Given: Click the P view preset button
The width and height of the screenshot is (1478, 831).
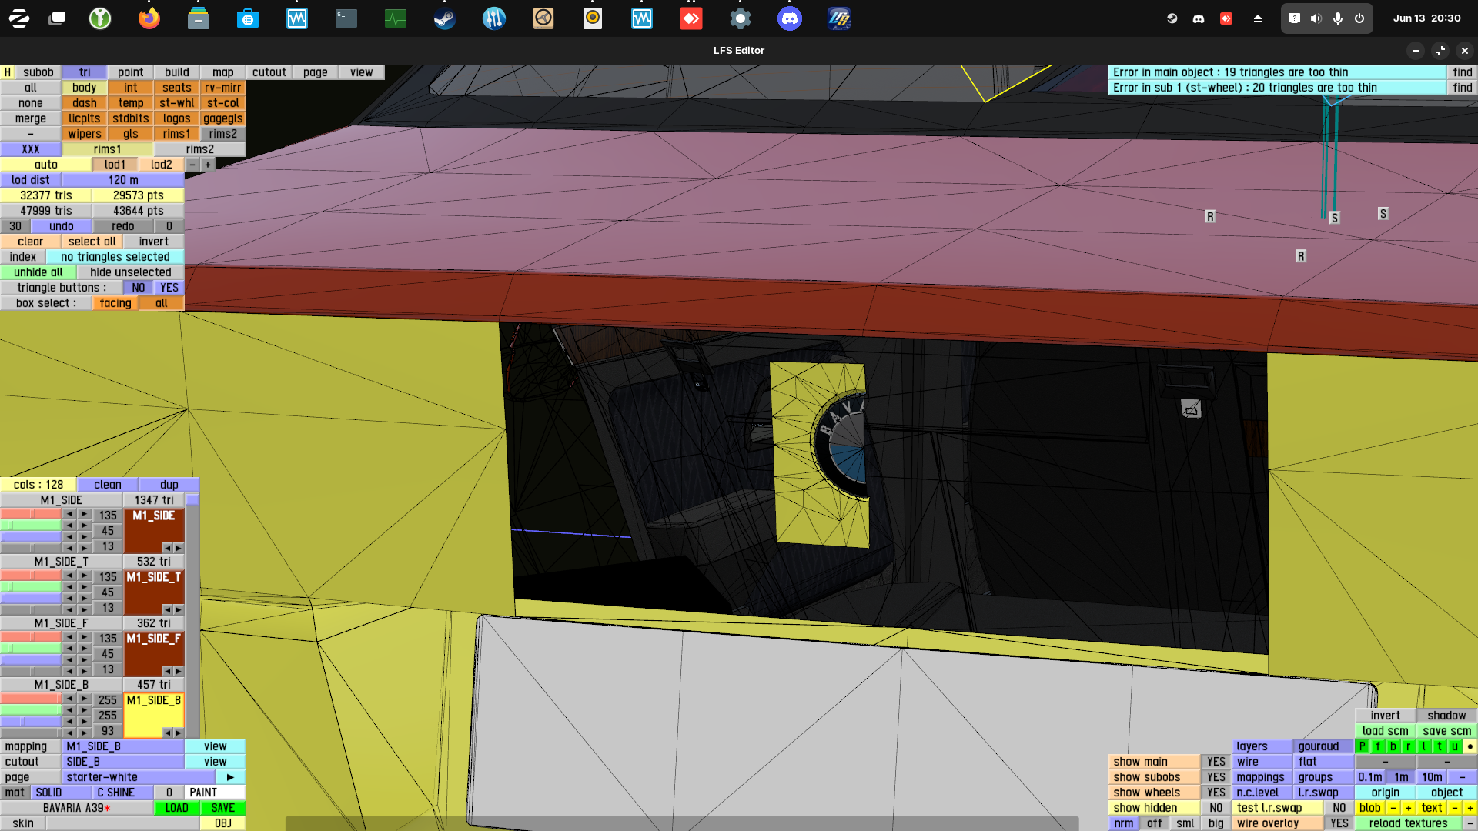Looking at the screenshot, I should coord(1363,746).
